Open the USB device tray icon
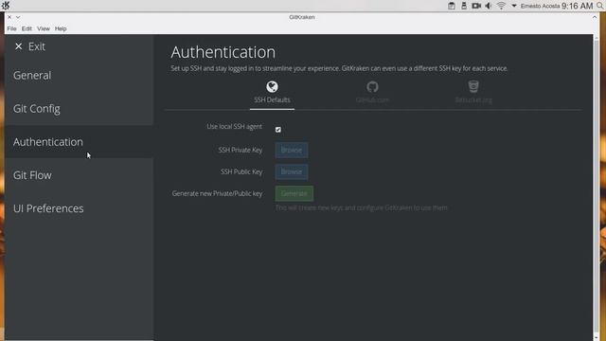606x341 pixels. point(464,6)
